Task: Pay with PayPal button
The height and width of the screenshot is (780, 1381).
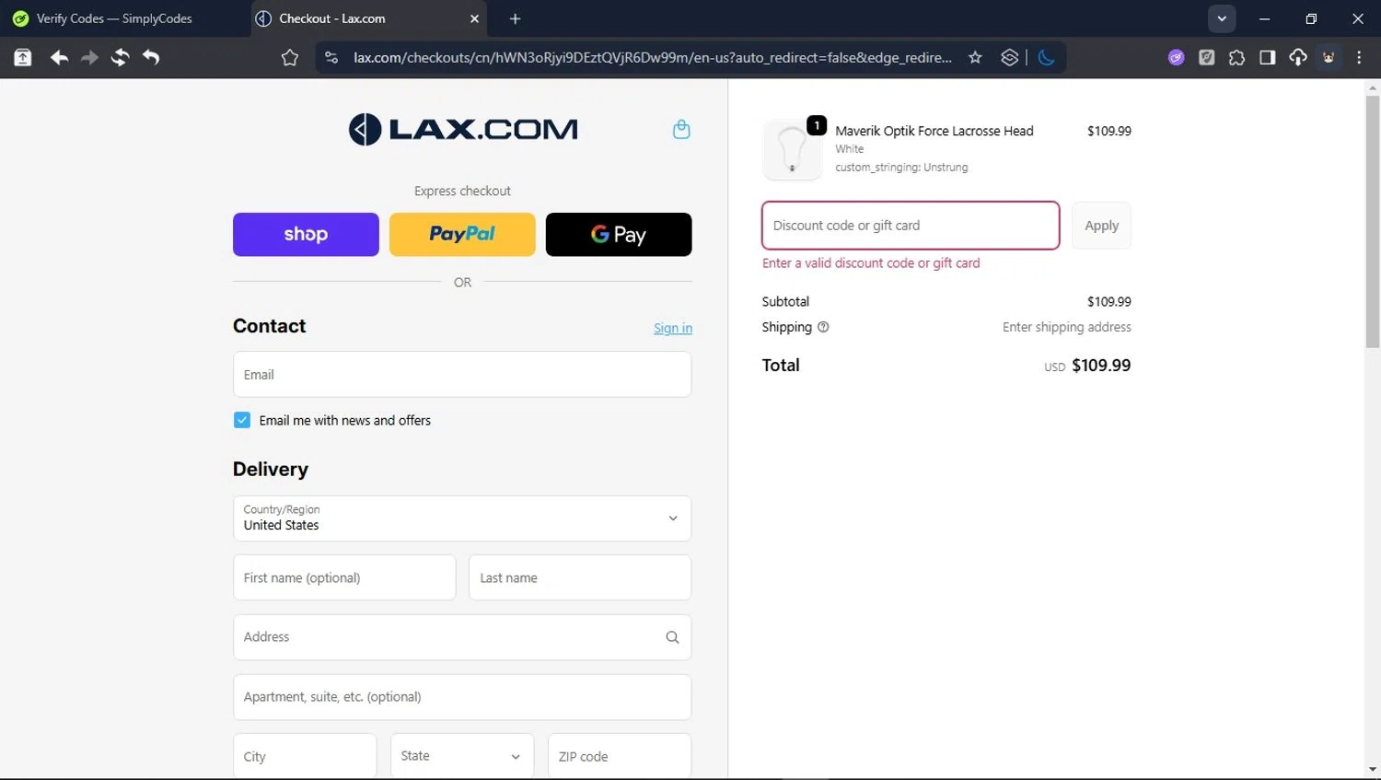Action: [x=462, y=234]
